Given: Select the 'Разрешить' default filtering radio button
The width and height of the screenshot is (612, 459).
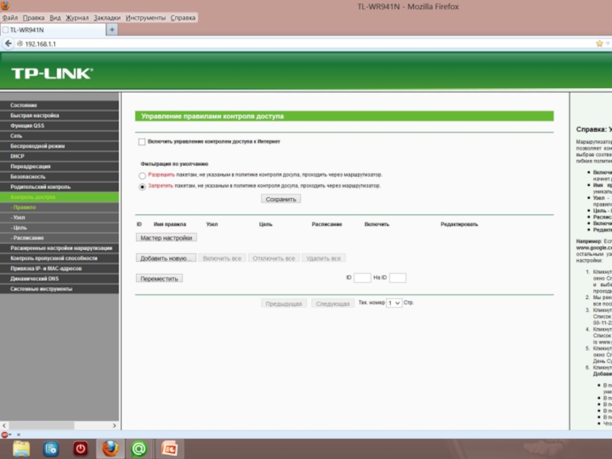Looking at the screenshot, I should pos(142,175).
